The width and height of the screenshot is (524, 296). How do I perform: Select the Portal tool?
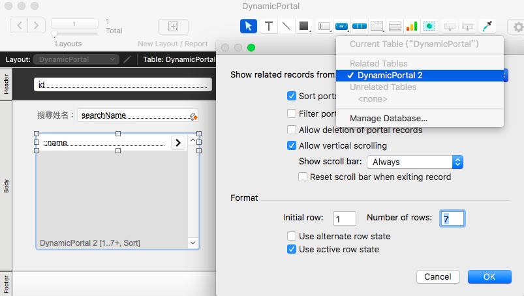click(395, 26)
